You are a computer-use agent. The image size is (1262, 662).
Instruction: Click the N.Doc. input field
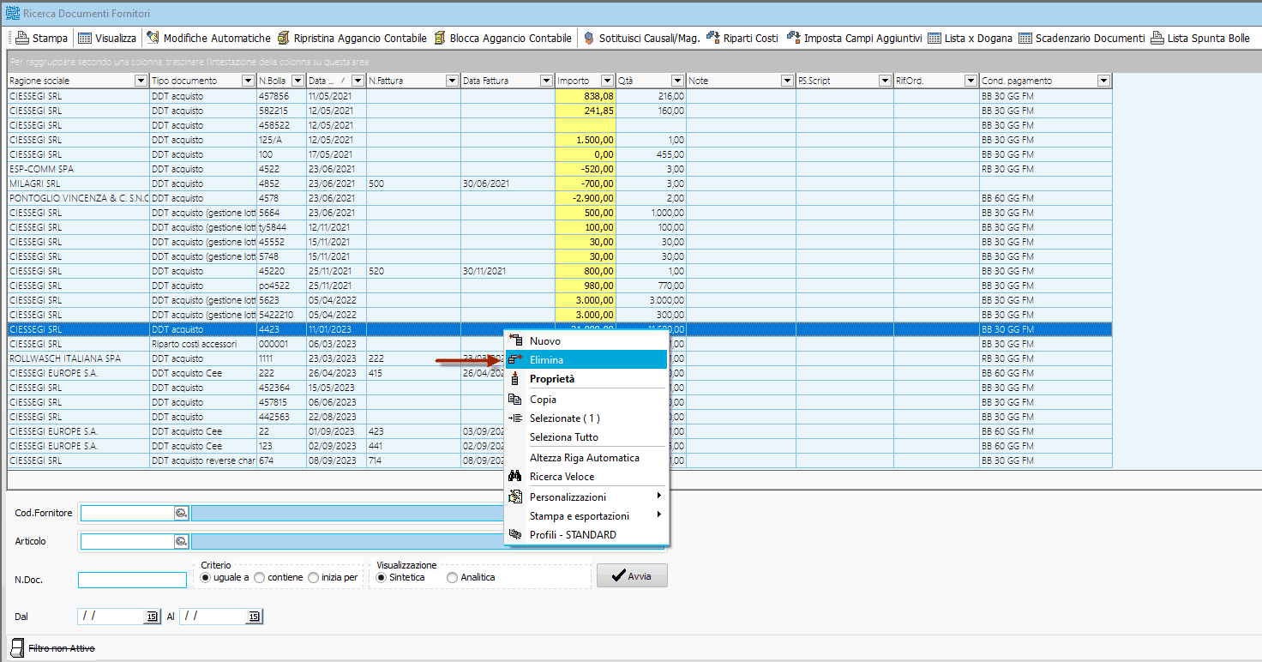132,580
